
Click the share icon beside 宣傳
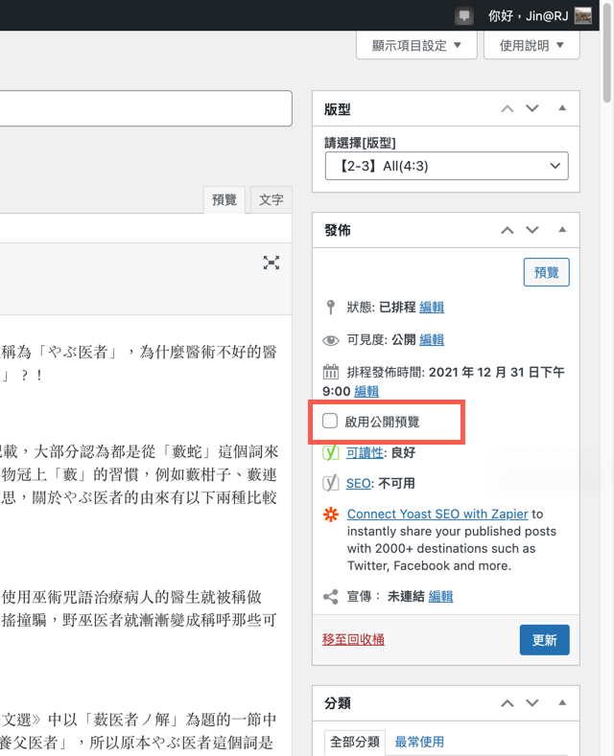pos(331,597)
